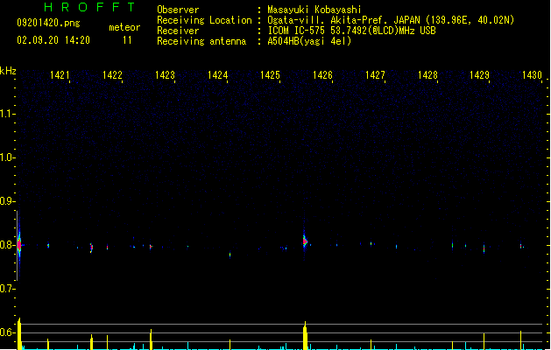
Task: Click the Receiver field label
Action: pyautogui.click(x=178, y=31)
